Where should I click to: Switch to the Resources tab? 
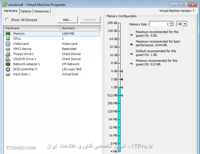click(42, 11)
